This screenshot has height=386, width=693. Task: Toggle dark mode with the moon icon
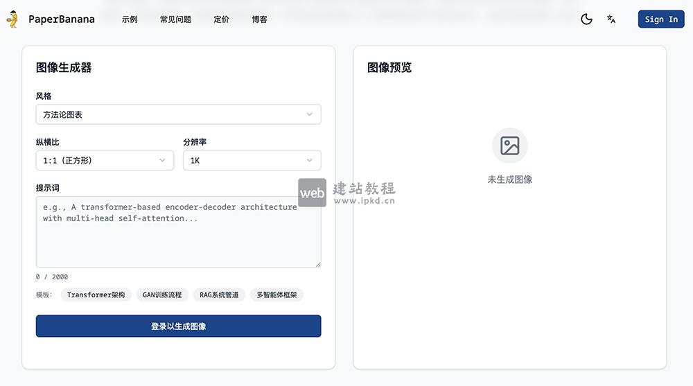(x=586, y=19)
